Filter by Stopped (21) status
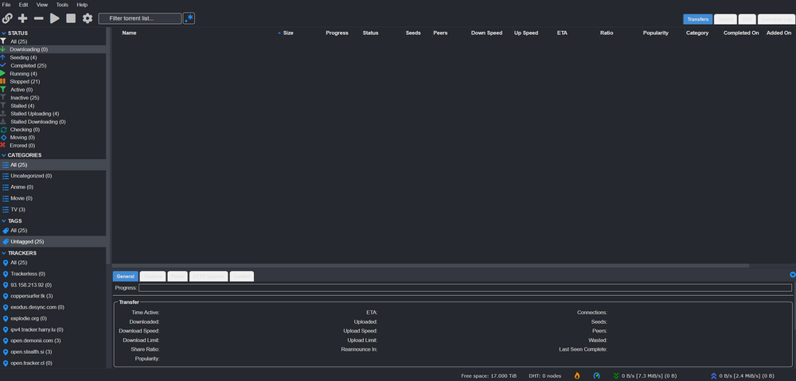Image resolution: width=796 pixels, height=381 pixels. pyautogui.click(x=53, y=82)
